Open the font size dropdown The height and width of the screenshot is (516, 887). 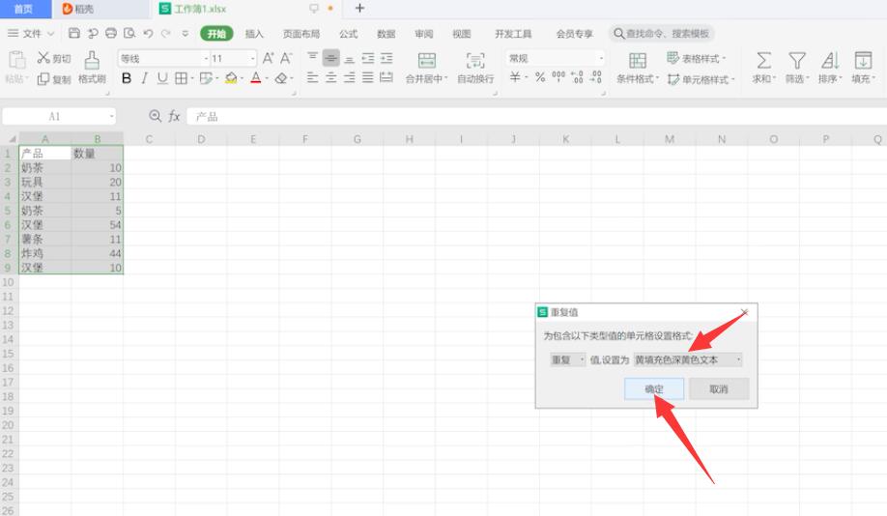point(252,58)
